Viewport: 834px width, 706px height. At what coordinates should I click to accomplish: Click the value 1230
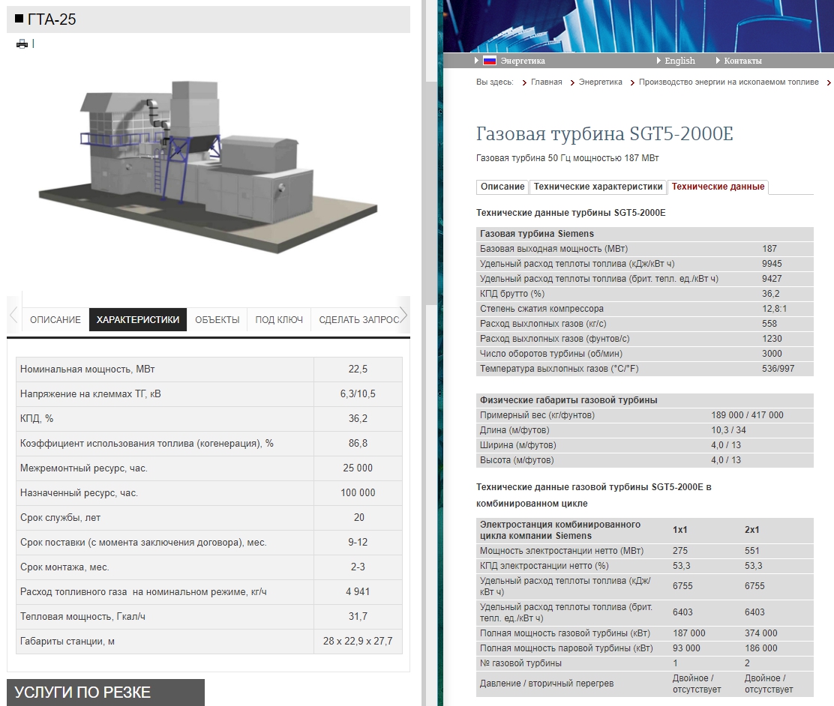coord(772,339)
